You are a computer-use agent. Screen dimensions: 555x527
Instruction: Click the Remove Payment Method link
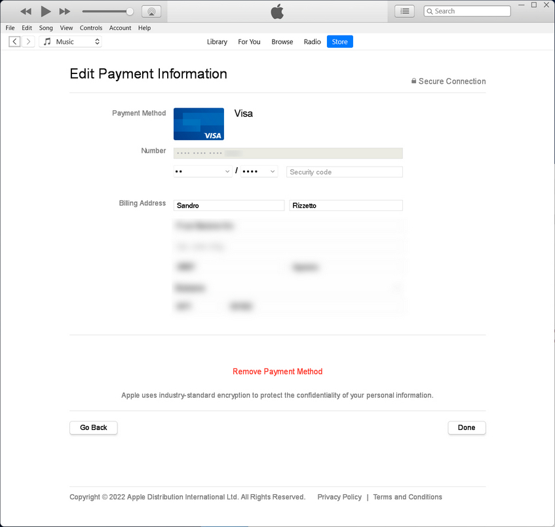278,372
